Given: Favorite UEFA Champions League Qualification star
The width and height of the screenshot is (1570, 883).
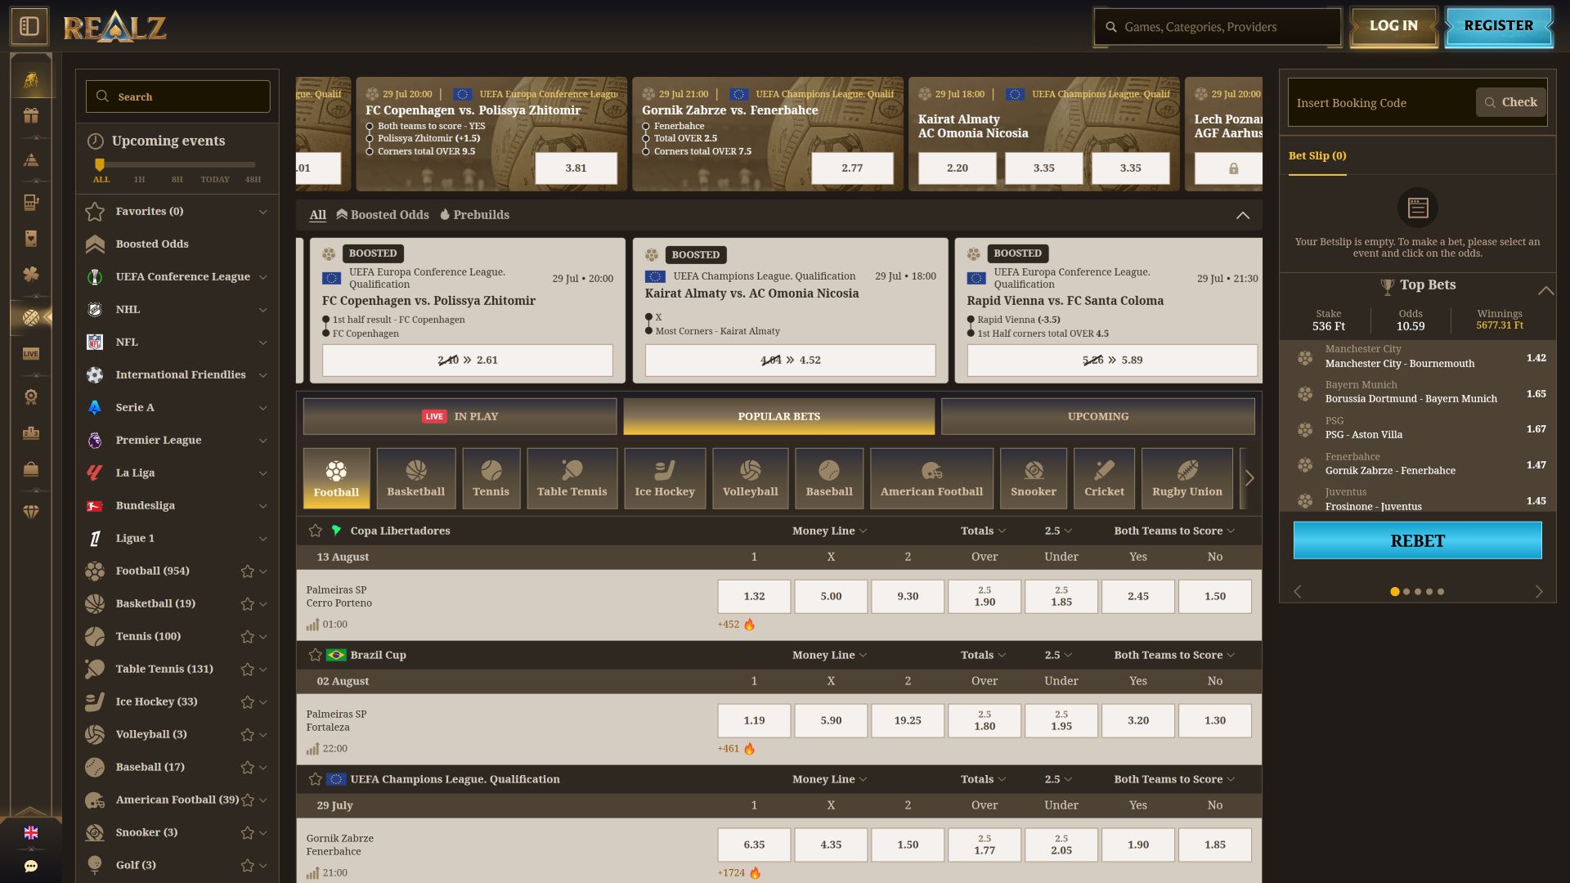Looking at the screenshot, I should click(316, 779).
